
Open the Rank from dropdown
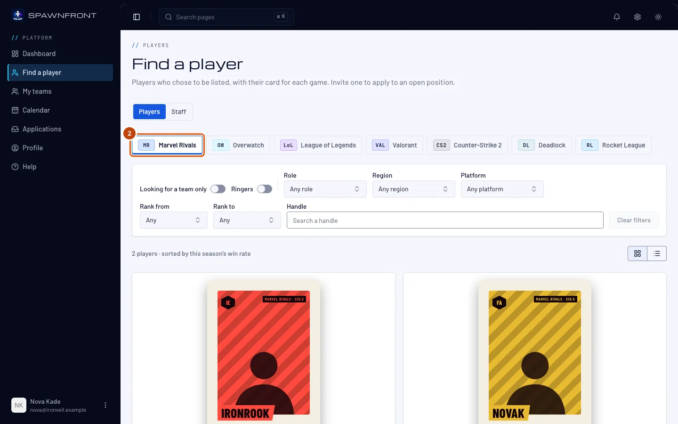[x=173, y=220]
